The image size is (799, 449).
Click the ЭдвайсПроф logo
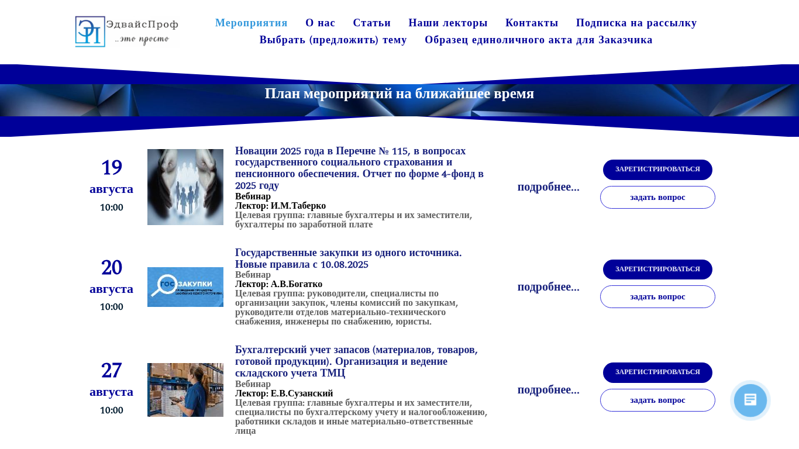tap(127, 32)
